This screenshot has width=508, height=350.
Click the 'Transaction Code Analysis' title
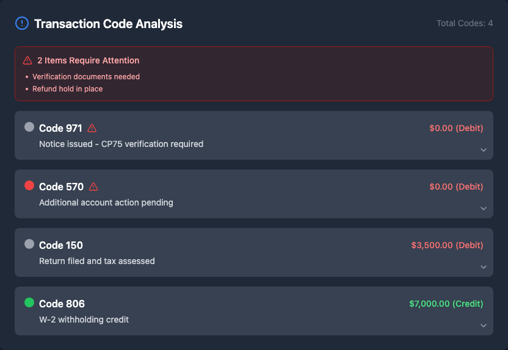[108, 24]
